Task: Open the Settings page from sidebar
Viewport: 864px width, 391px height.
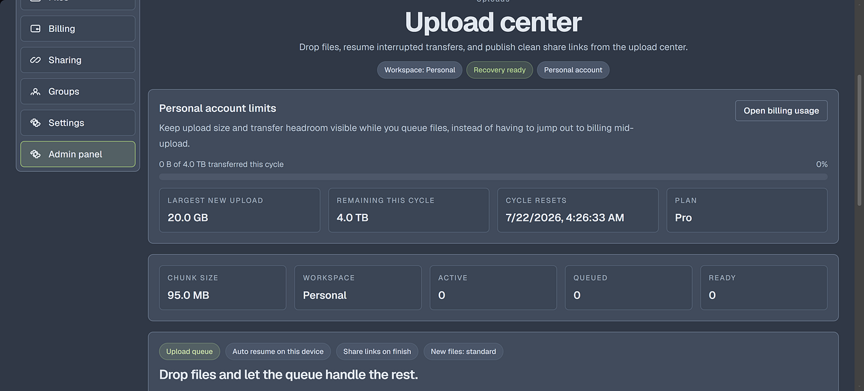Action: coord(78,123)
